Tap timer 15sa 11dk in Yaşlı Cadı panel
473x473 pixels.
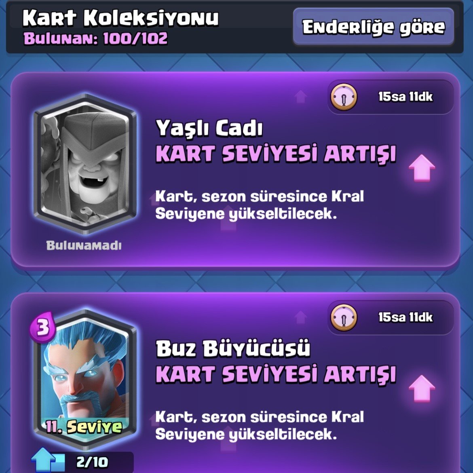[x=405, y=97]
